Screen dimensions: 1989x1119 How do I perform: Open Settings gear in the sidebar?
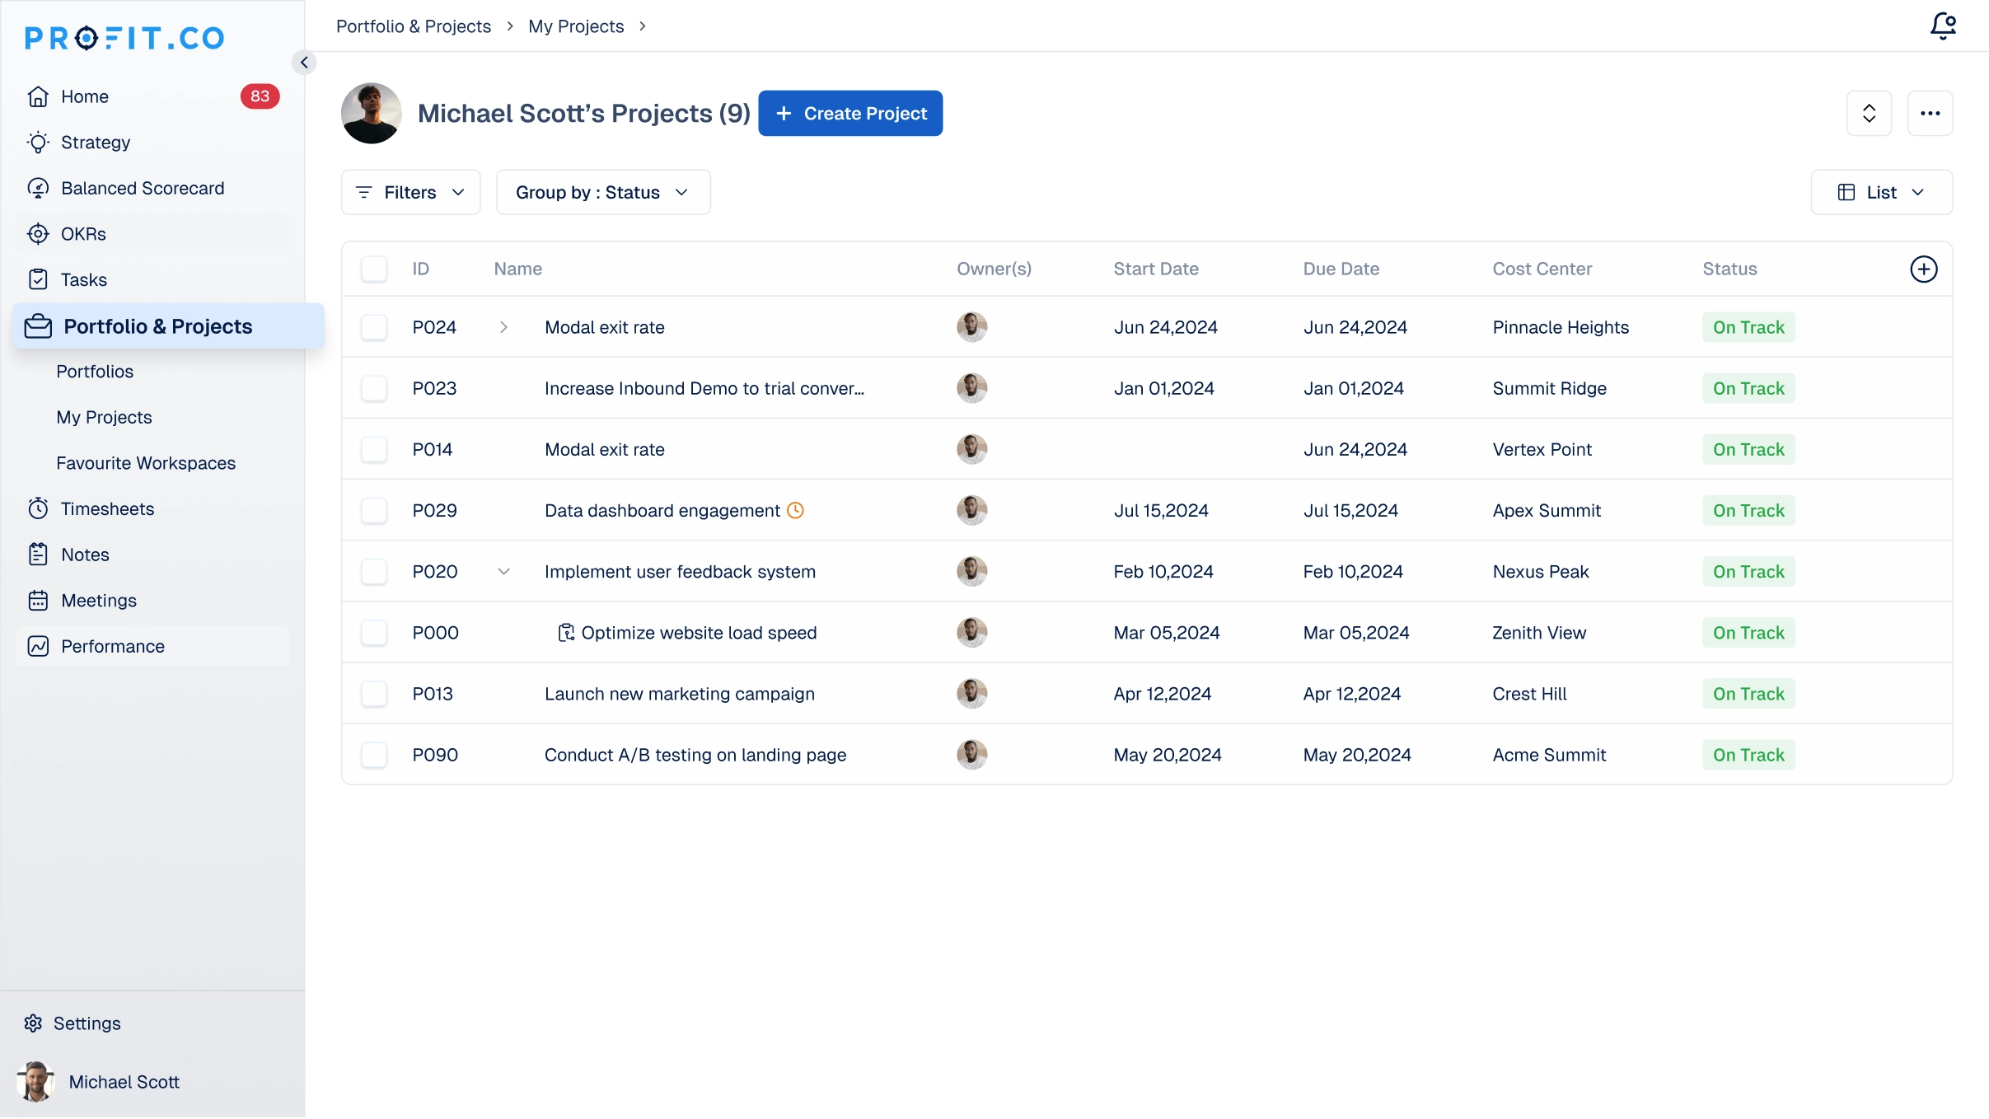33,1023
